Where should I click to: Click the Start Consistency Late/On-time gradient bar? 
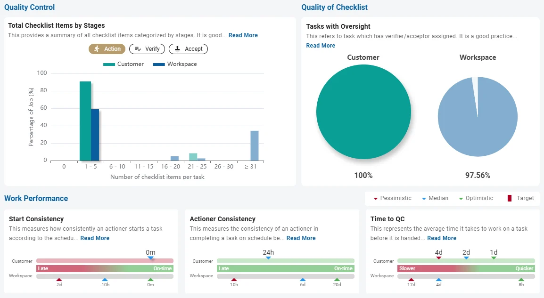tap(105, 268)
